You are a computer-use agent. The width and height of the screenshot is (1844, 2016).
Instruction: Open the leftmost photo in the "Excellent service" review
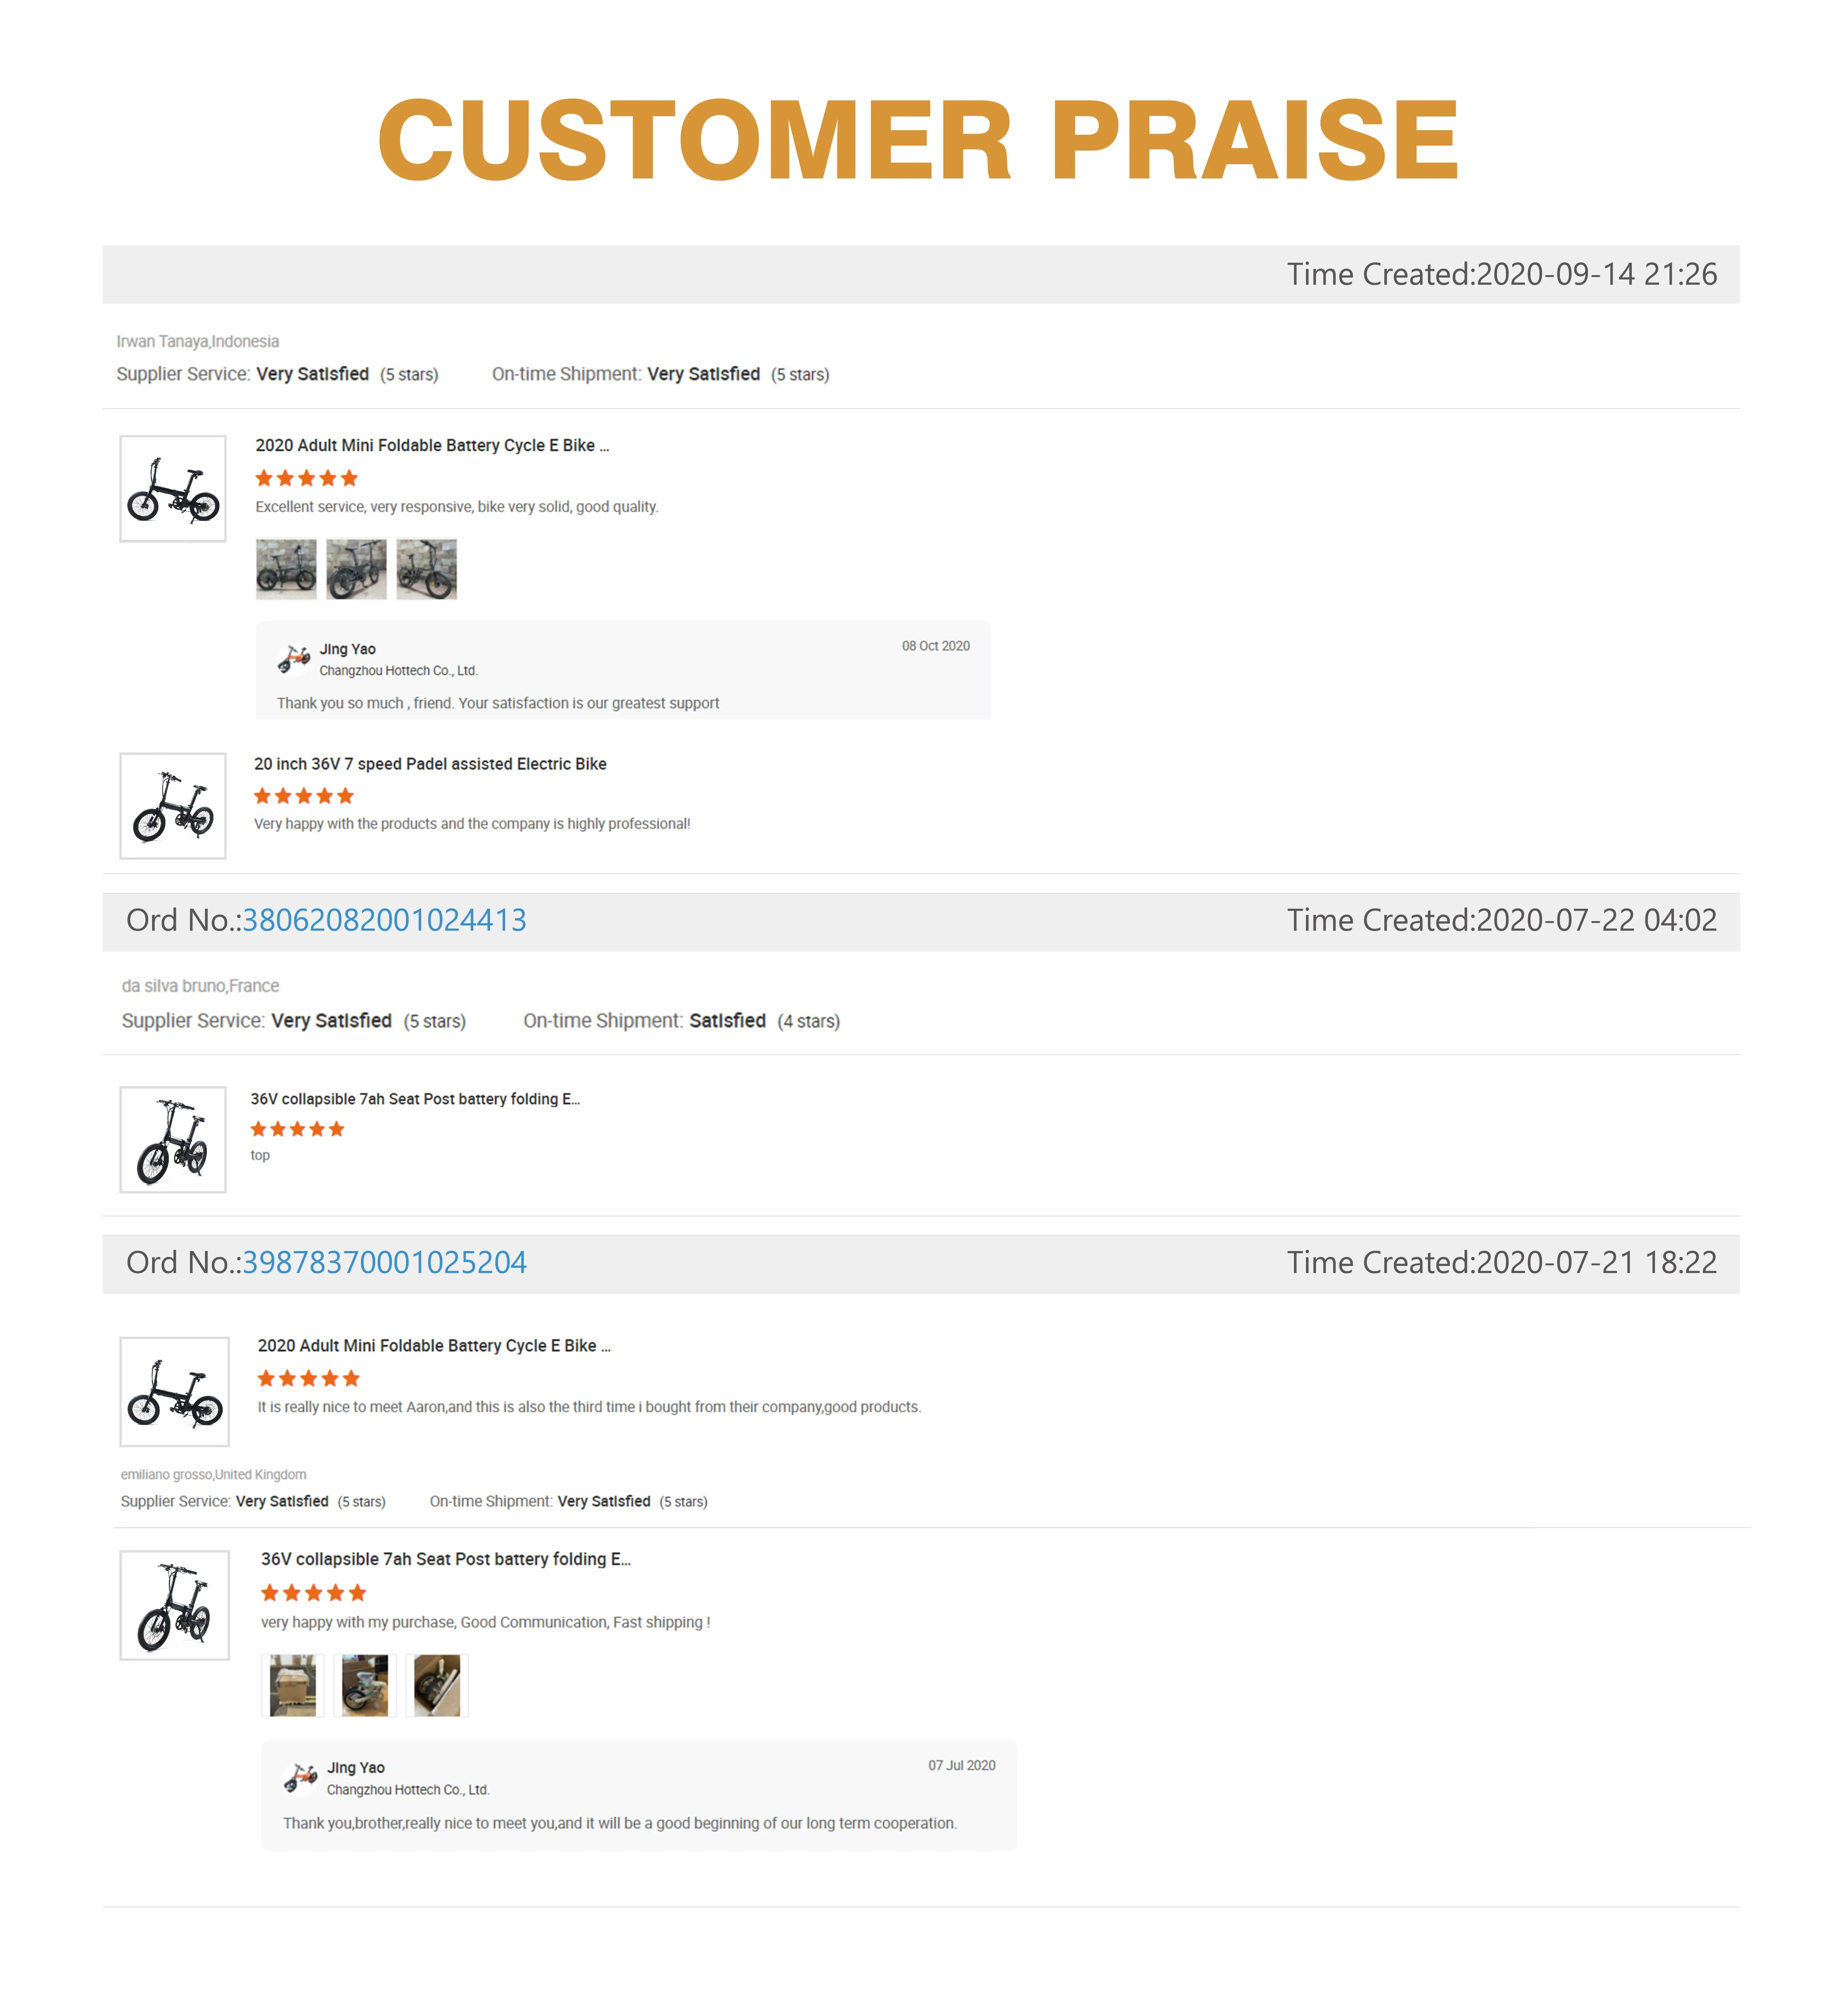(286, 569)
